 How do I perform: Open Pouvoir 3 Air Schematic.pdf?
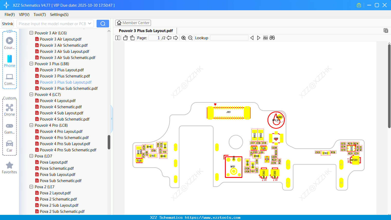point(64,45)
